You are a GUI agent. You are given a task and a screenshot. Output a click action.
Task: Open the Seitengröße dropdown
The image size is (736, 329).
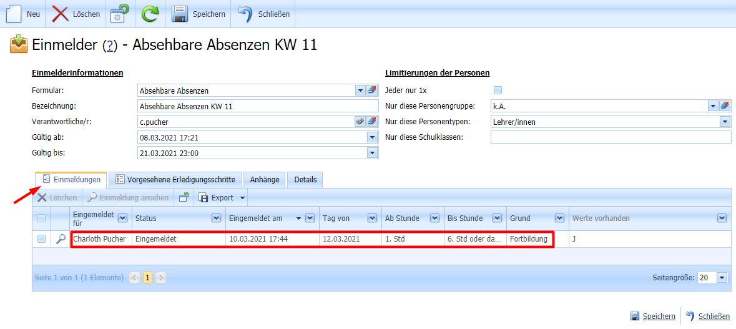pyautogui.click(x=722, y=278)
